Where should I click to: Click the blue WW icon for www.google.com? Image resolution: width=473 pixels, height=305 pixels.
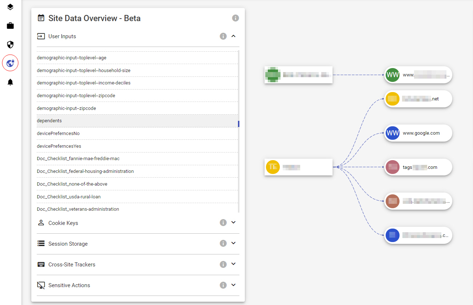[393, 133]
